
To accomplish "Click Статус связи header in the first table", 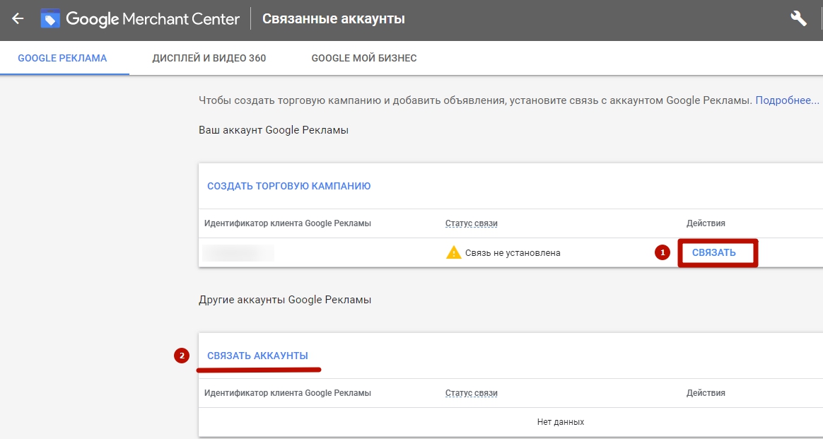I will (471, 223).
